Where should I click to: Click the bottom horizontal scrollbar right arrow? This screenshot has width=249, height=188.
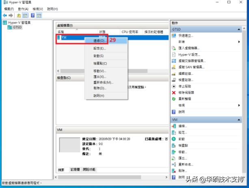coord(167,177)
